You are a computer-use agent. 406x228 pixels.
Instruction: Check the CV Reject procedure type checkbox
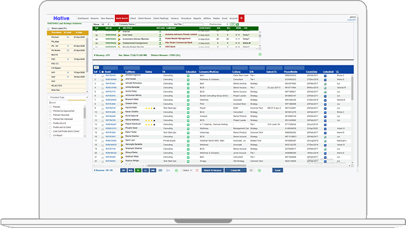pos(51,136)
